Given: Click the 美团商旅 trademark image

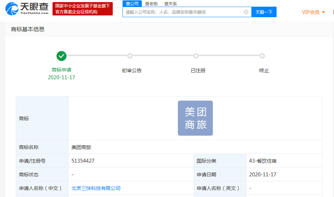Looking at the screenshot, I should [195, 118].
